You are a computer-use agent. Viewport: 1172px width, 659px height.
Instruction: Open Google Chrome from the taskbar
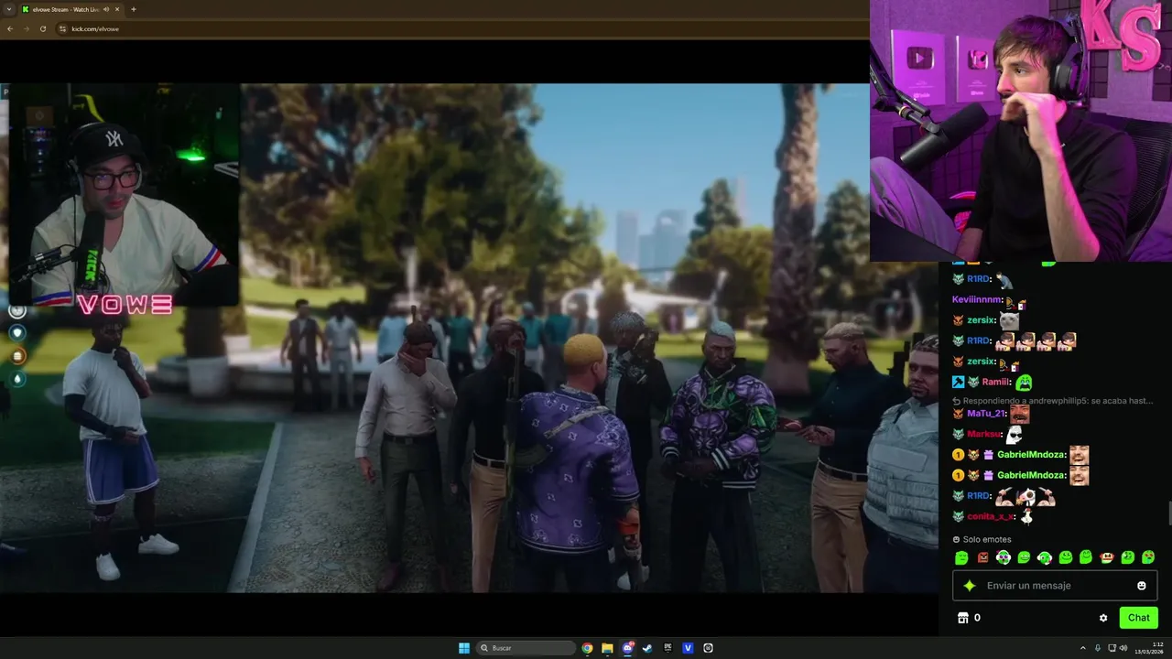coord(587,648)
